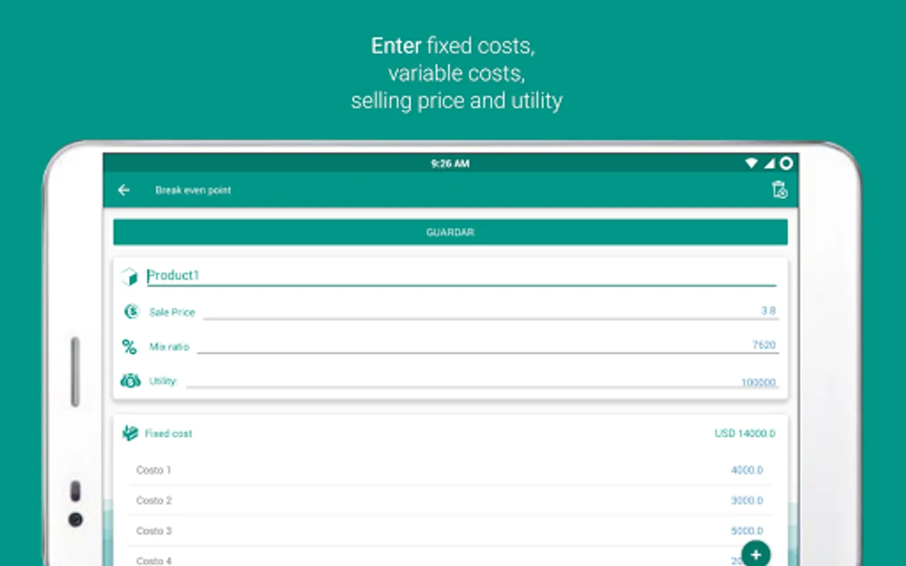
Task: Edit the Mix ratio value field
Action: pos(488,345)
